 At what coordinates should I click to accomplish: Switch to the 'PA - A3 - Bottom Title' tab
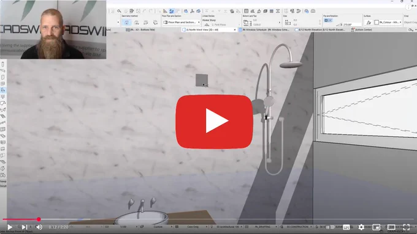[140, 30]
